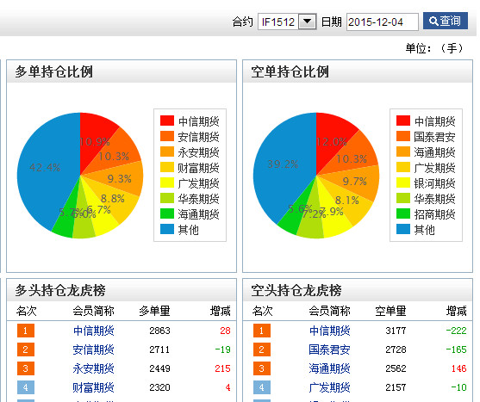Click change value 146

(458, 368)
